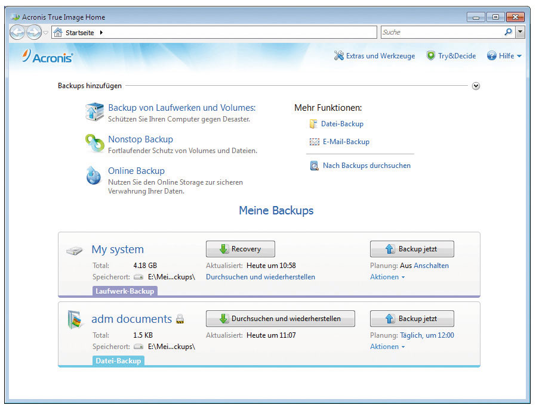This screenshot has height=408, width=536.
Task: Open the Hilfe menu
Action: click(506, 56)
